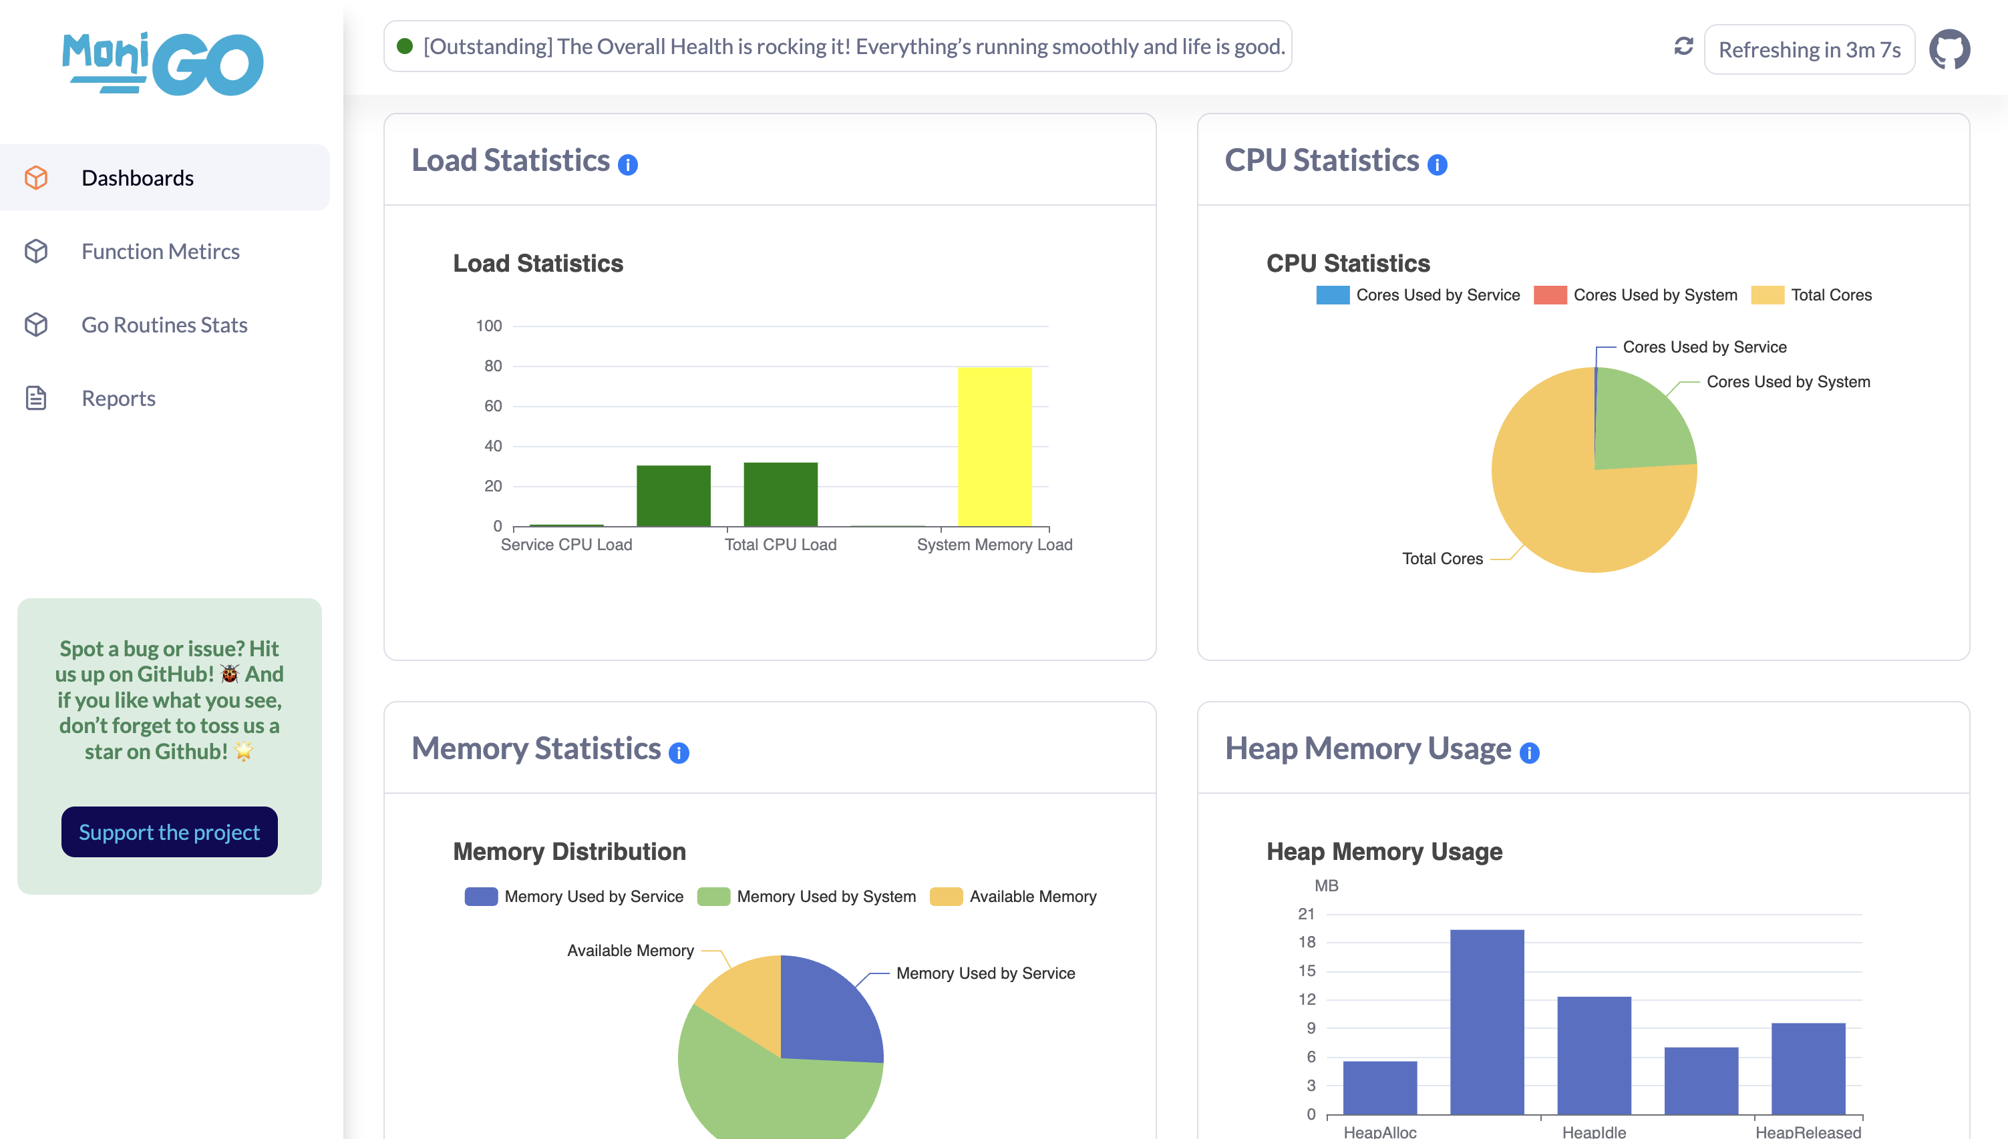The image size is (2008, 1139).
Task: Click Heap Memory Usage info icon
Action: (1529, 752)
